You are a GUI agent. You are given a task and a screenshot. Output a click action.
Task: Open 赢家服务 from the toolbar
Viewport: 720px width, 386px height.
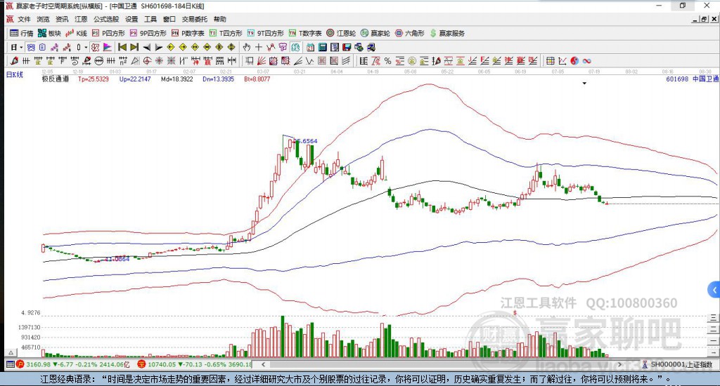(447, 33)
